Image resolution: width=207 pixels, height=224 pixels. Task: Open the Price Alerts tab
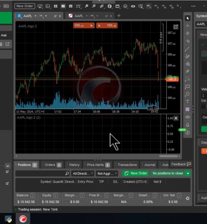click(98, 165)
